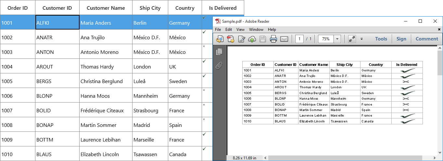443x161 pixels.
Task: Open a PDF file from the Adobe Reader toolbar
Action: pos(220,39)
